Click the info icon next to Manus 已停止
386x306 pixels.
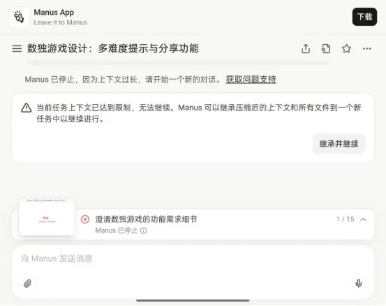pos(144,231)
